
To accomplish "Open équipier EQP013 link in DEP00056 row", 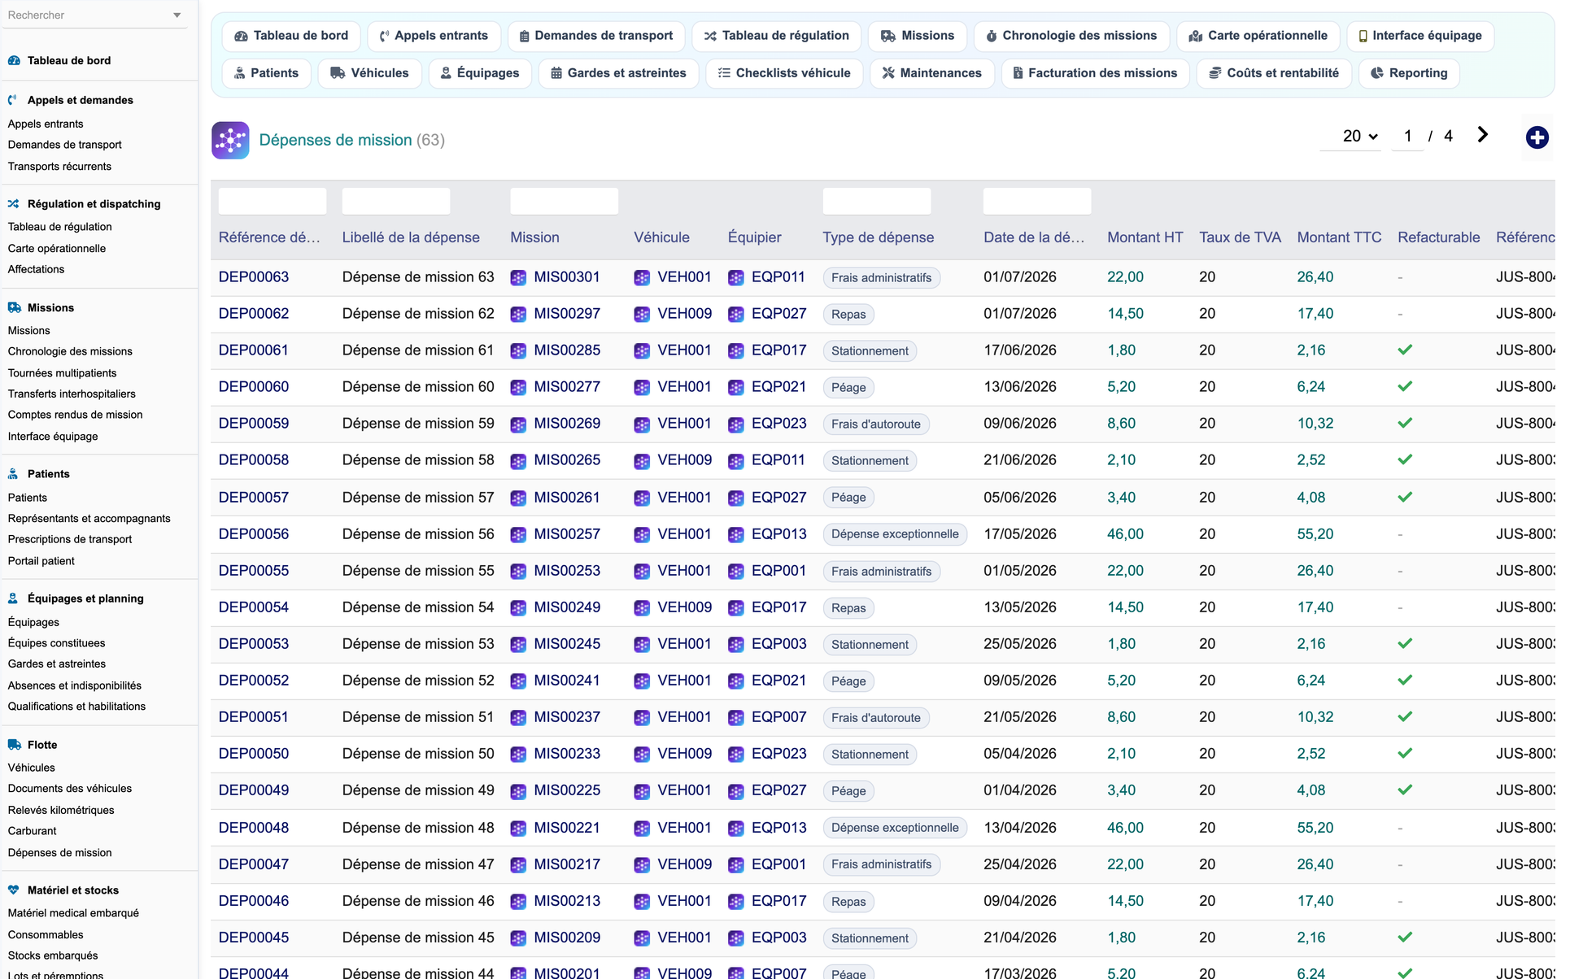I will pos(779,534).
